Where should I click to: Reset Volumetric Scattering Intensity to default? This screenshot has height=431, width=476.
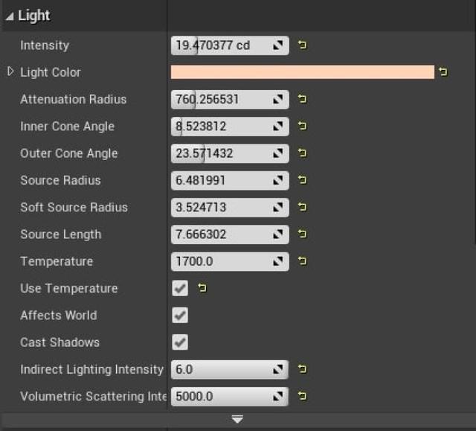302,396
